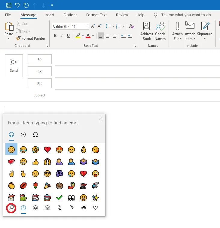Increase indent

pos(130,36)
